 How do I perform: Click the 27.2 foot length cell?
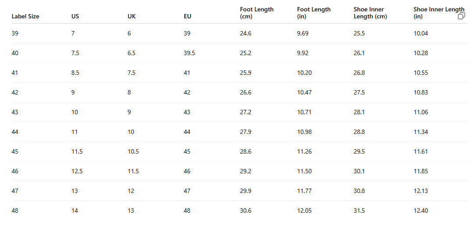pos(245,112)
